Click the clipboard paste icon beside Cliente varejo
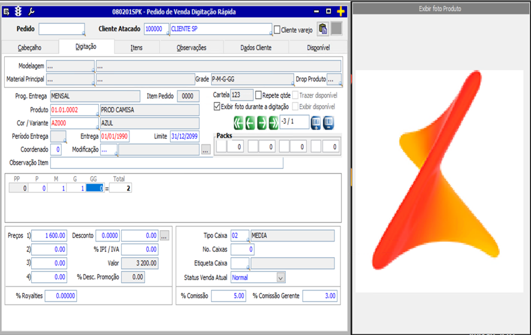531x335 pixels. click(323, 29)
